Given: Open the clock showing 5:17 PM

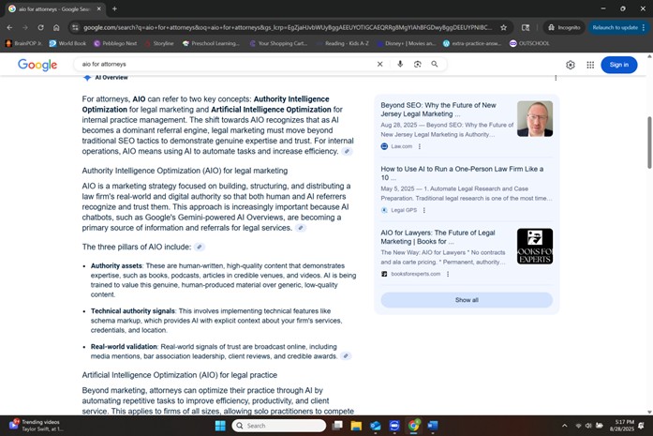Looking at the screenshot, I should tap(622, 426).
